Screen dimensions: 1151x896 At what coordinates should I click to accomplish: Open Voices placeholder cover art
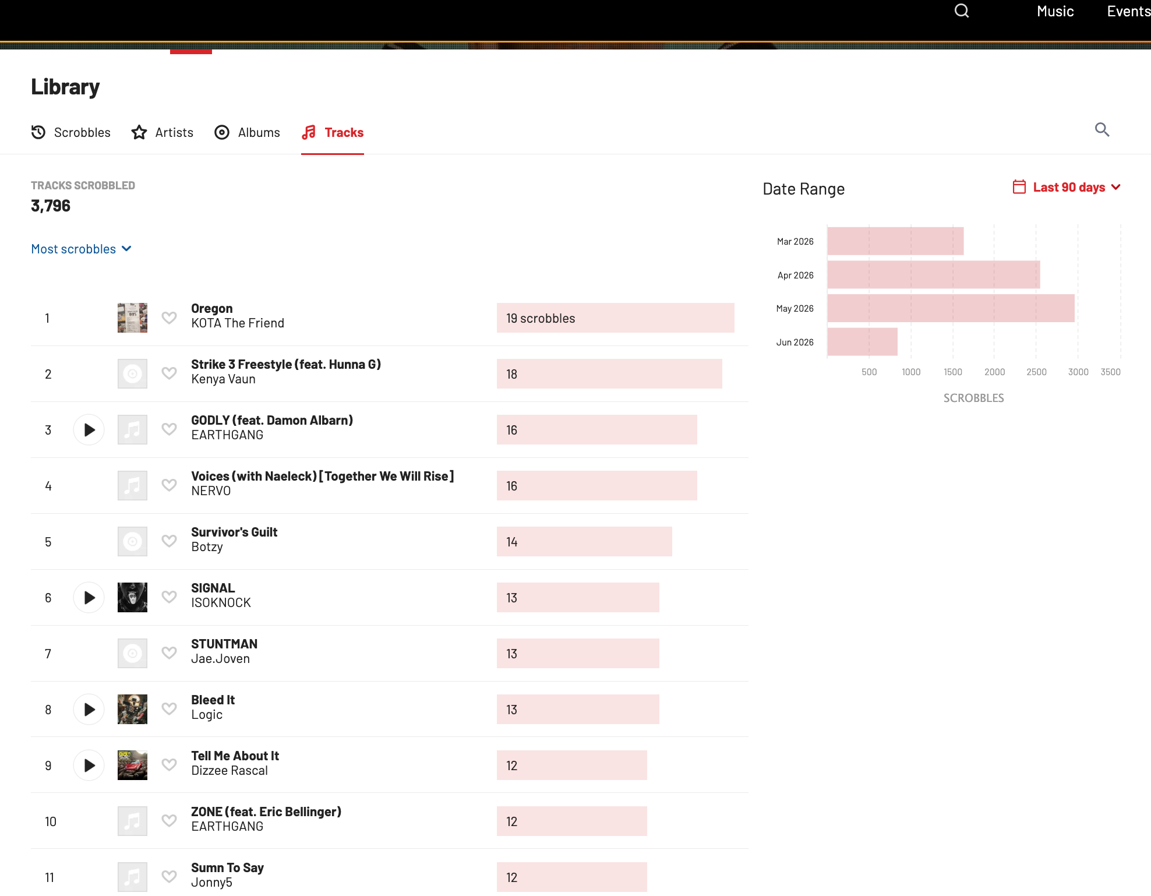[x=132, y=486]
